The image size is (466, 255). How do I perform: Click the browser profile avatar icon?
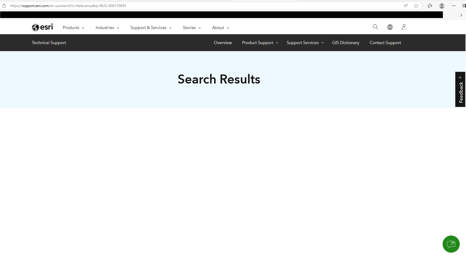[441, 5]
